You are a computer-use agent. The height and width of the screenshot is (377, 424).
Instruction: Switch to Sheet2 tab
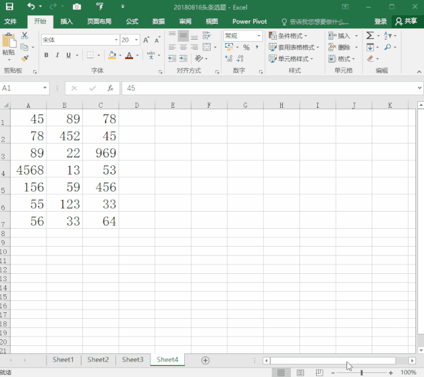click(97, 360)
